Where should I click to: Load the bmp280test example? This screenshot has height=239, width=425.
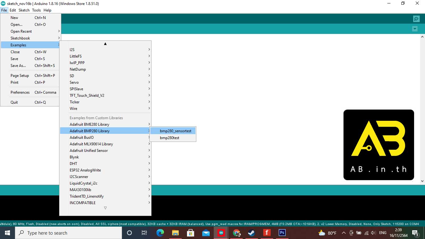[x=173, y=138]
